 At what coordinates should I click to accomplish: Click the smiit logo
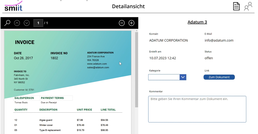[x=13, y=6]
